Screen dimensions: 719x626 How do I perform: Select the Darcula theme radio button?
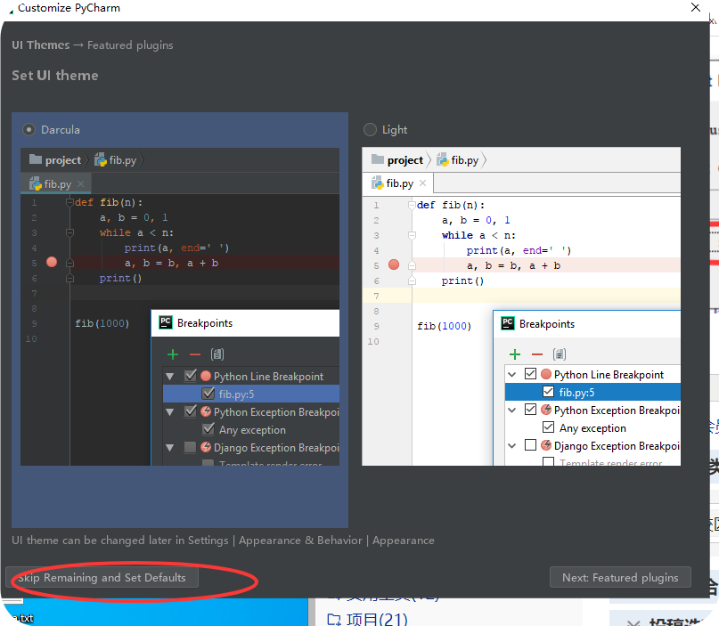[x=29, y=130]
